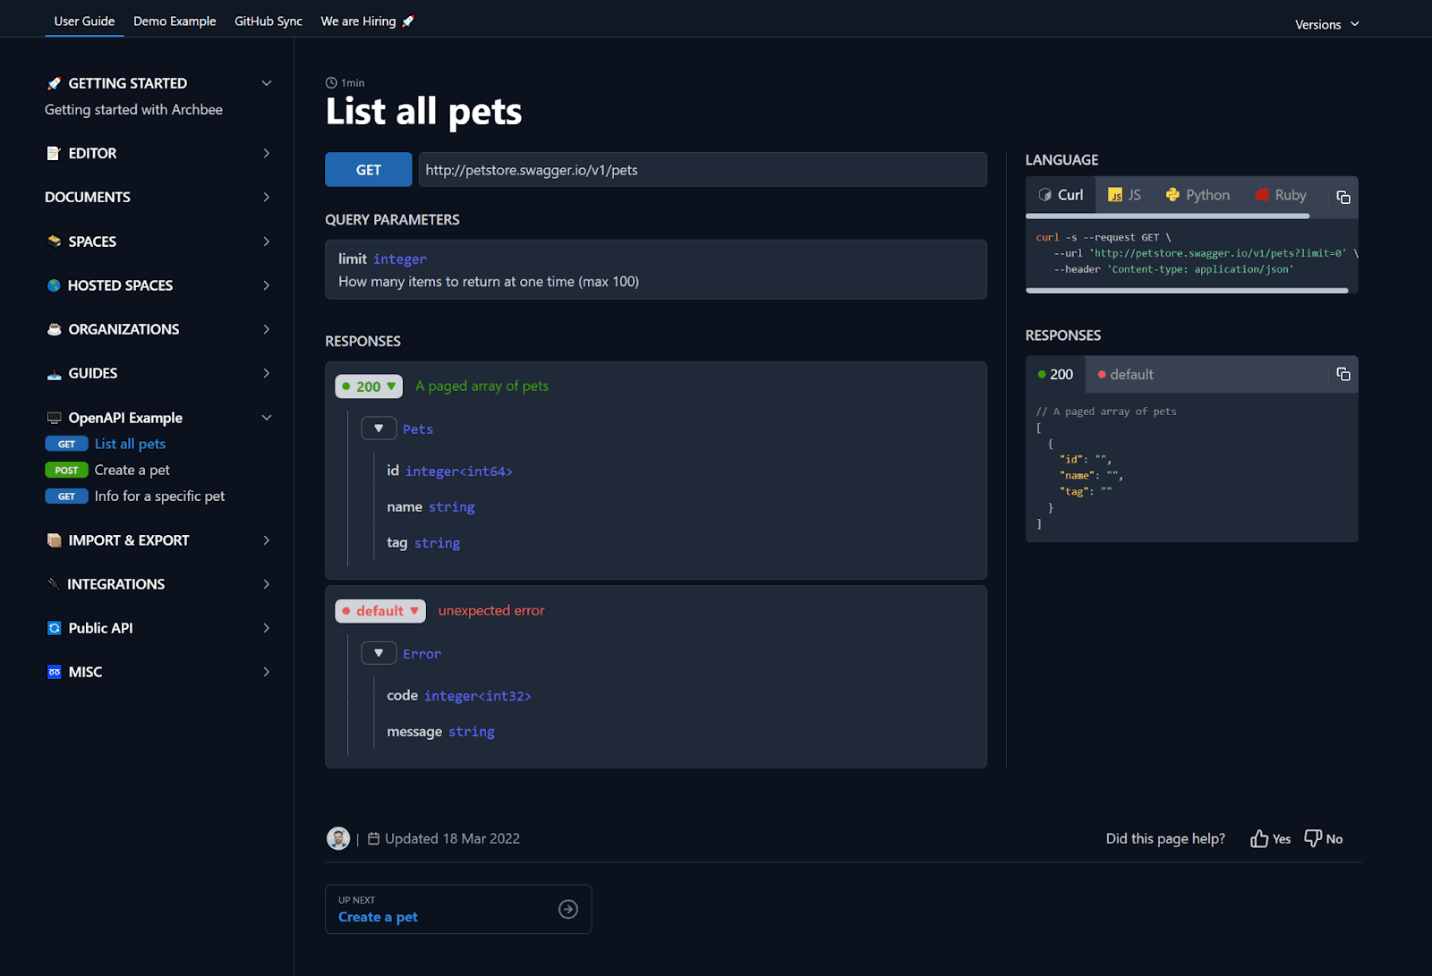Click the arrow icon on Up Next card
The image size is (1432, 976).
click(567, 909)
